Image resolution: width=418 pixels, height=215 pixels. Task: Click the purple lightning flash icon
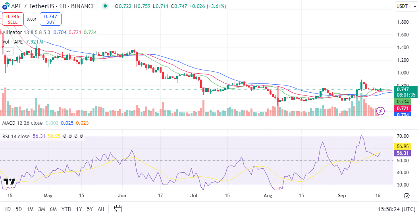pyautogui.click(x=381, y=110)
